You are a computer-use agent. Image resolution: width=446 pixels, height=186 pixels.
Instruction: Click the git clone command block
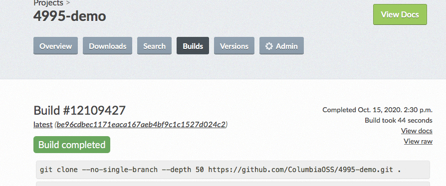(x=233, y=170)
